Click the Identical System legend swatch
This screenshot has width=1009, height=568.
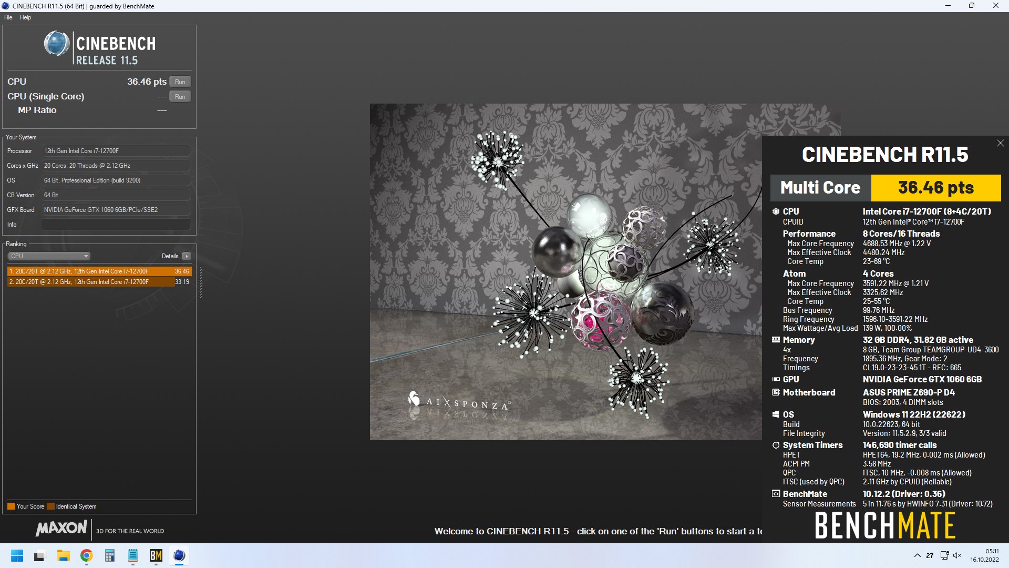pos(50,506)
